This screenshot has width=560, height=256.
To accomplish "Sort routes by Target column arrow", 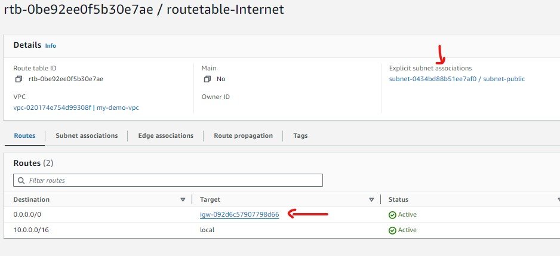I will (x=371, y=200).
